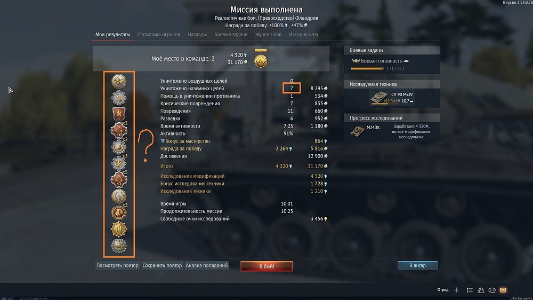This screenshot has height=300, width=533.
Task: Open the friends contacts icon
Action: point(481,290)
